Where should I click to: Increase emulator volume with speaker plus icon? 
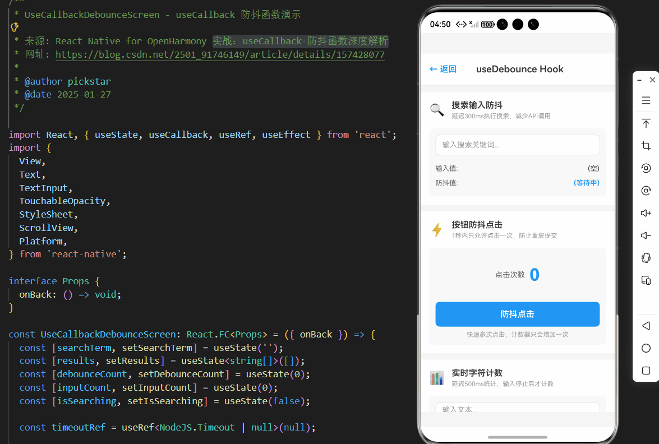point(646,213)
